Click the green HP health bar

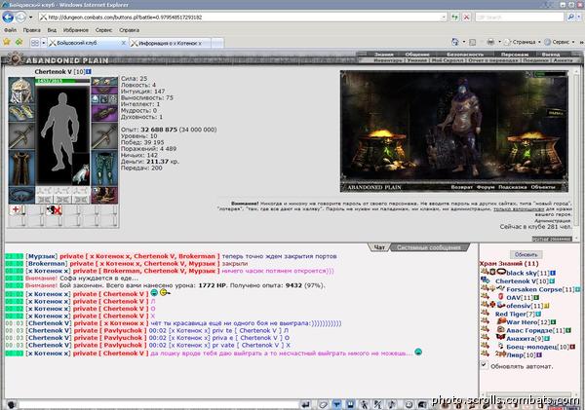coord(62,81)
